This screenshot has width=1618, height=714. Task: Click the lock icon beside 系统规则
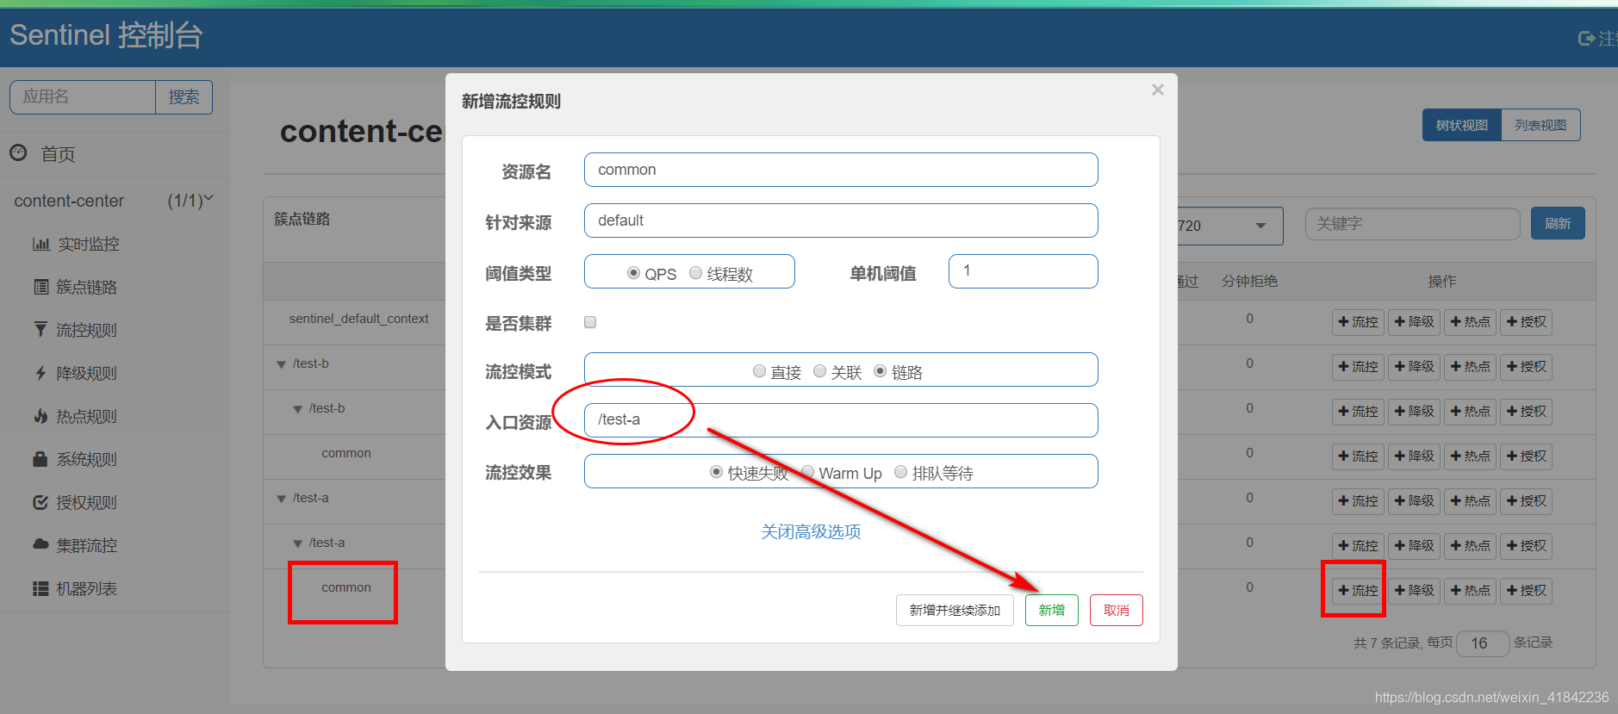pos(40,459)
